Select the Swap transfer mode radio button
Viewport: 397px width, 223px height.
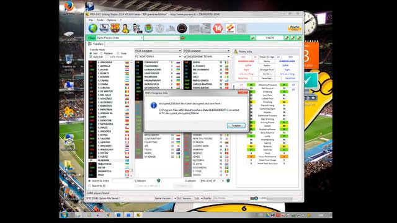(118, 53)
